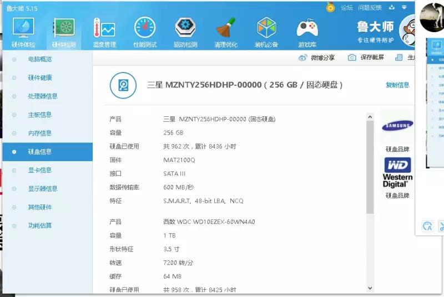Select 内存信息 in sidebar
Image resolution: width=444 pixels, height=297 pixels.
point(40,134)
